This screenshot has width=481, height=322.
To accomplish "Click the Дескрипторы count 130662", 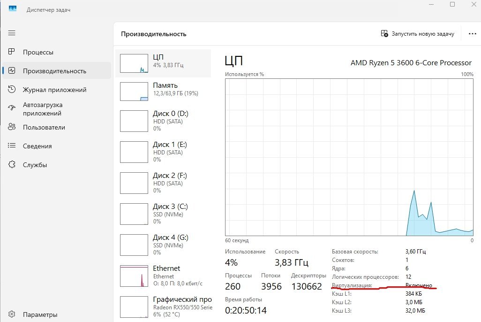I will (x=307, y=286).
